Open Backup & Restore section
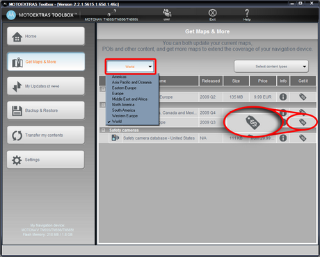 [46, 110]
